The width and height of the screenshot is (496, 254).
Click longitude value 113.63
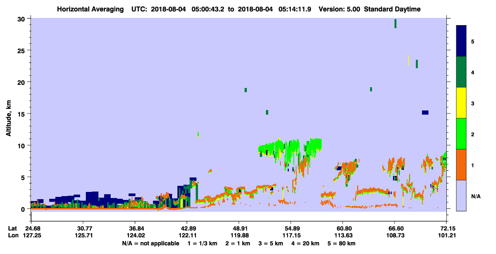point(343,235)
